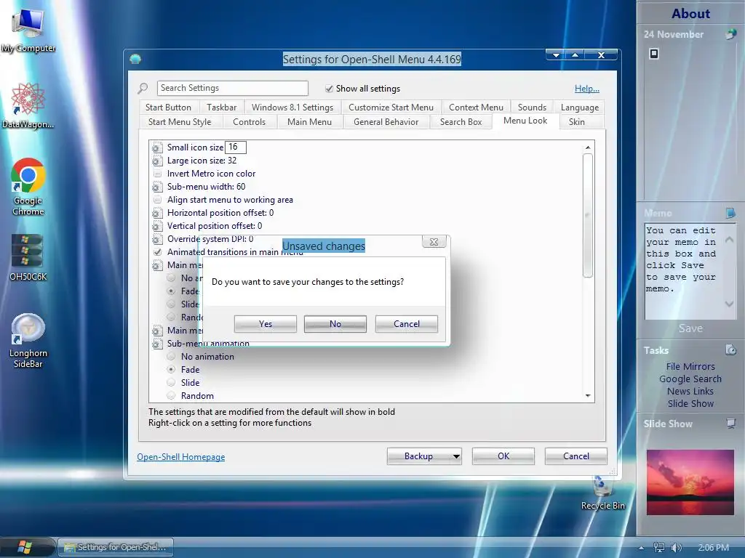Open the Open-Shell Homepage link

point(181,457)
